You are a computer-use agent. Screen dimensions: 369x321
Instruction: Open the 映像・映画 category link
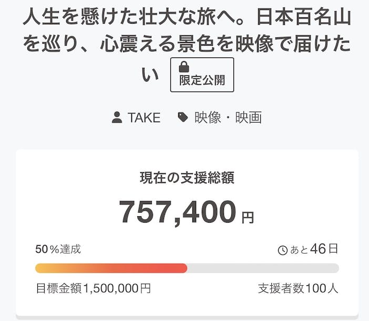tap(228, 117)
